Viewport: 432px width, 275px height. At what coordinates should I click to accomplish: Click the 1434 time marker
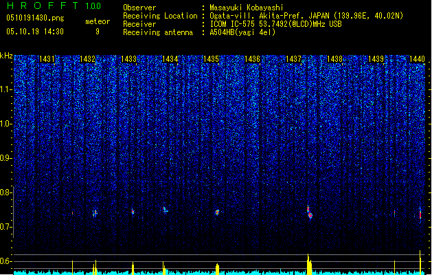click(x=170, y=59)
